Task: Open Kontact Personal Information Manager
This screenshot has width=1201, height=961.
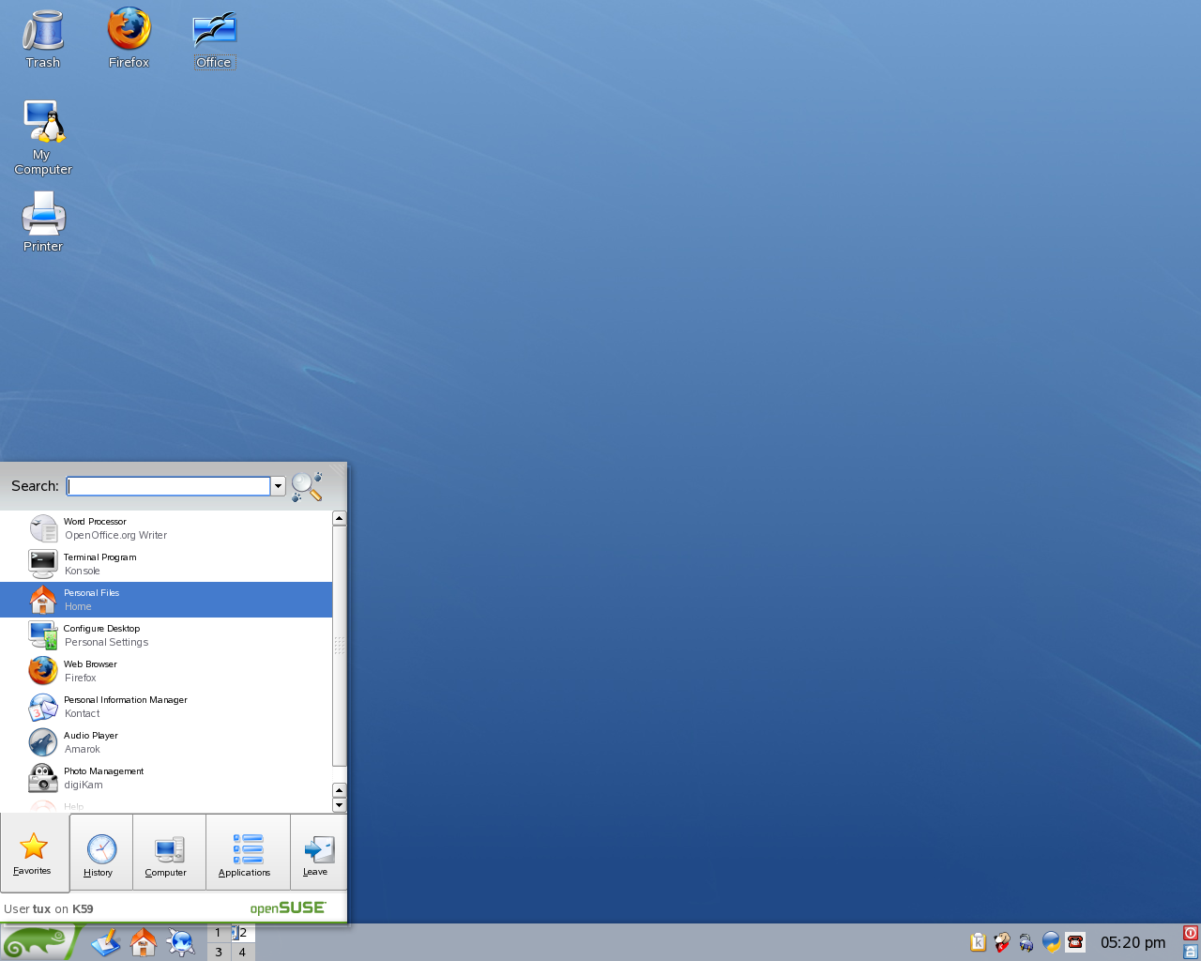Action: coord(166,707)
